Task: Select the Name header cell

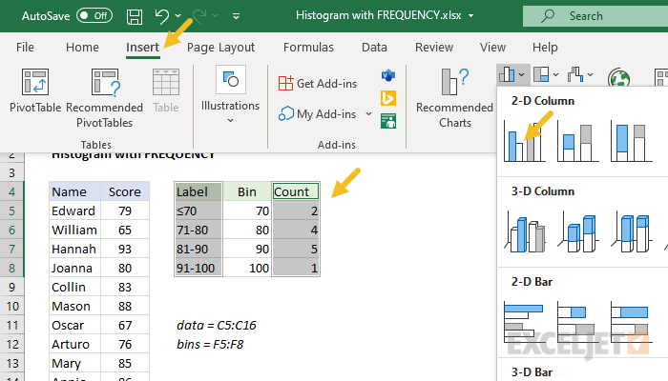Action: pos(75,191)
